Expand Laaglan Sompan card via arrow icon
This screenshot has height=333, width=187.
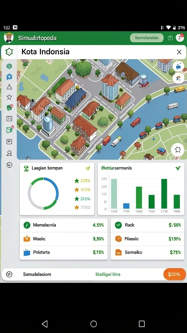click(x=88, y=168)
